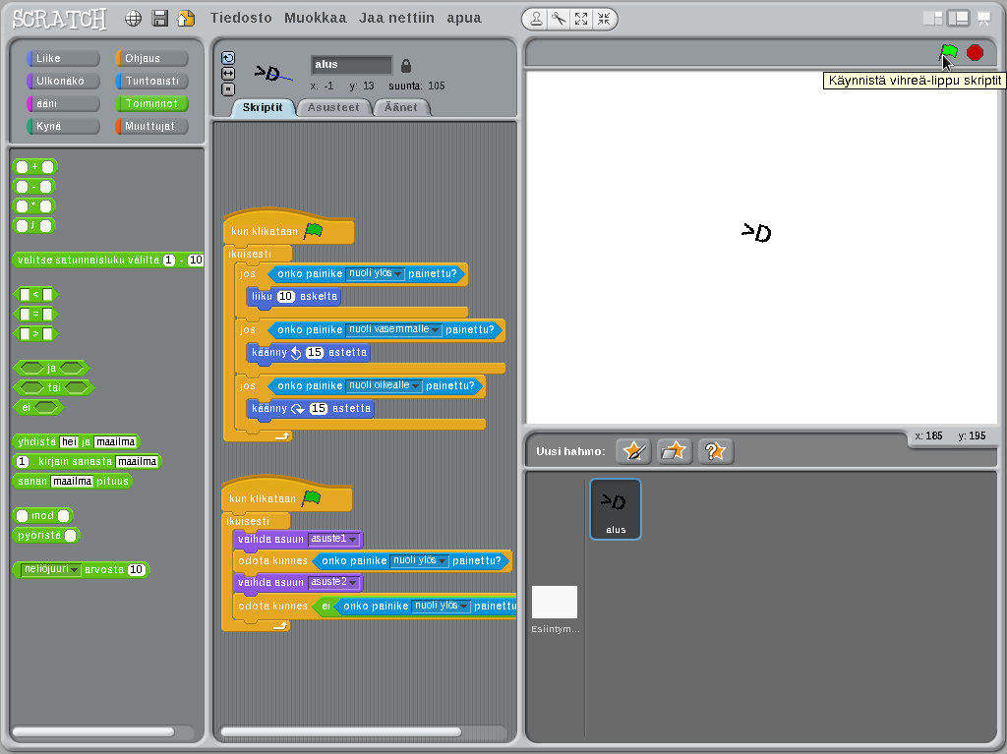The image size is (1007, 754).
Task: Switch to the Skriptit tab
Action: click(x=262, y=108)
